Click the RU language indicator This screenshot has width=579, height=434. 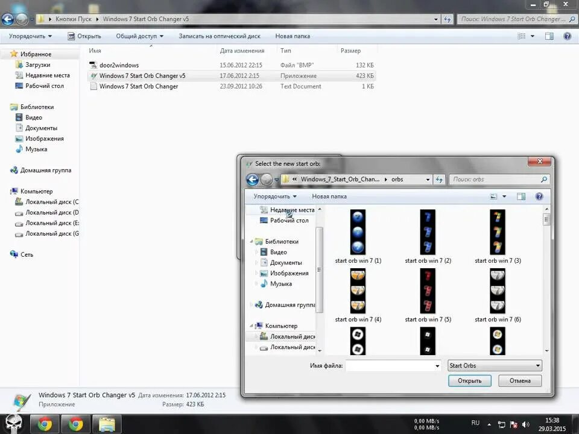475,423
